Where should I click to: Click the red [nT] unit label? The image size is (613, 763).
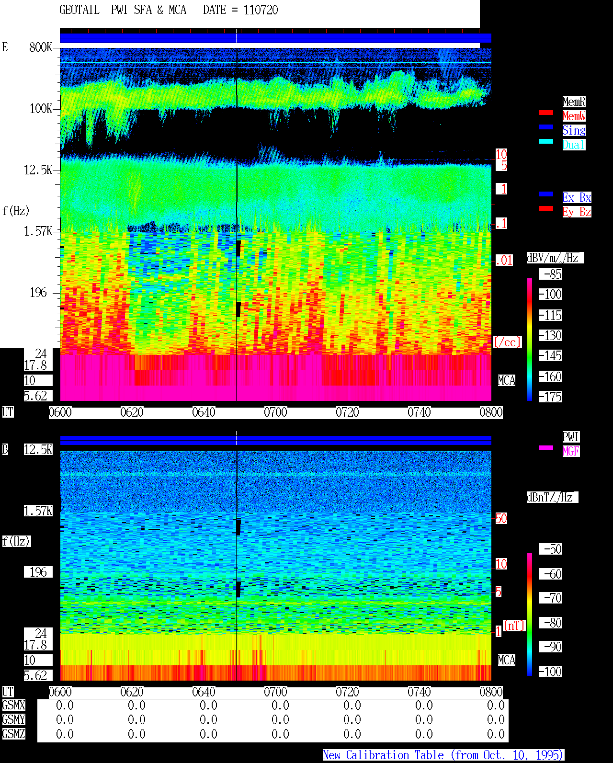coord(514,626)
